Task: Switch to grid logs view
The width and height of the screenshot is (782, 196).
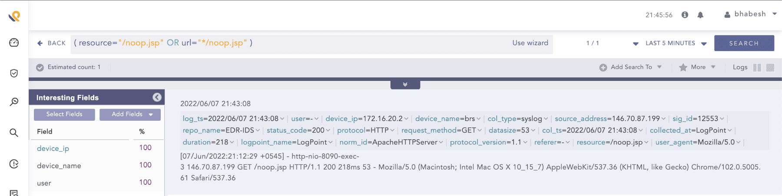Action: click(770, 67)
